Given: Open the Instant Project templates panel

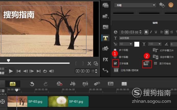Looking at the screenshot, I should tap(105, 16).
